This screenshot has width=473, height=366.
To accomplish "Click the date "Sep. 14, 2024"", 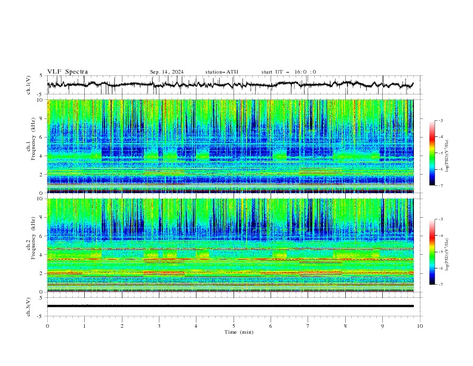I will point(167,72).
